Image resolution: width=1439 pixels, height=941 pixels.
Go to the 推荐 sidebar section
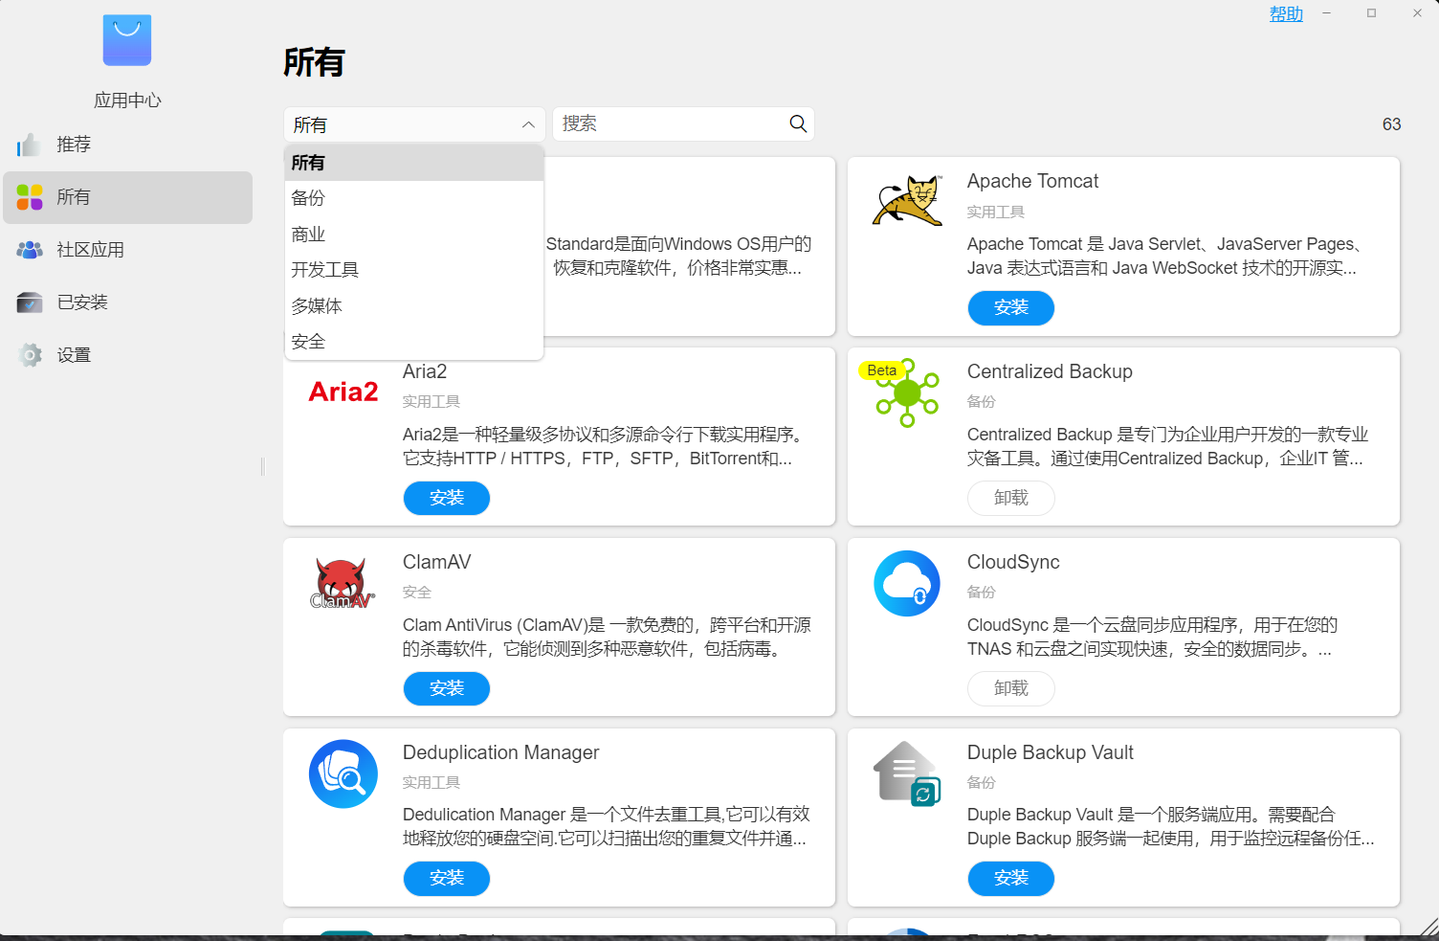(74, 145)
